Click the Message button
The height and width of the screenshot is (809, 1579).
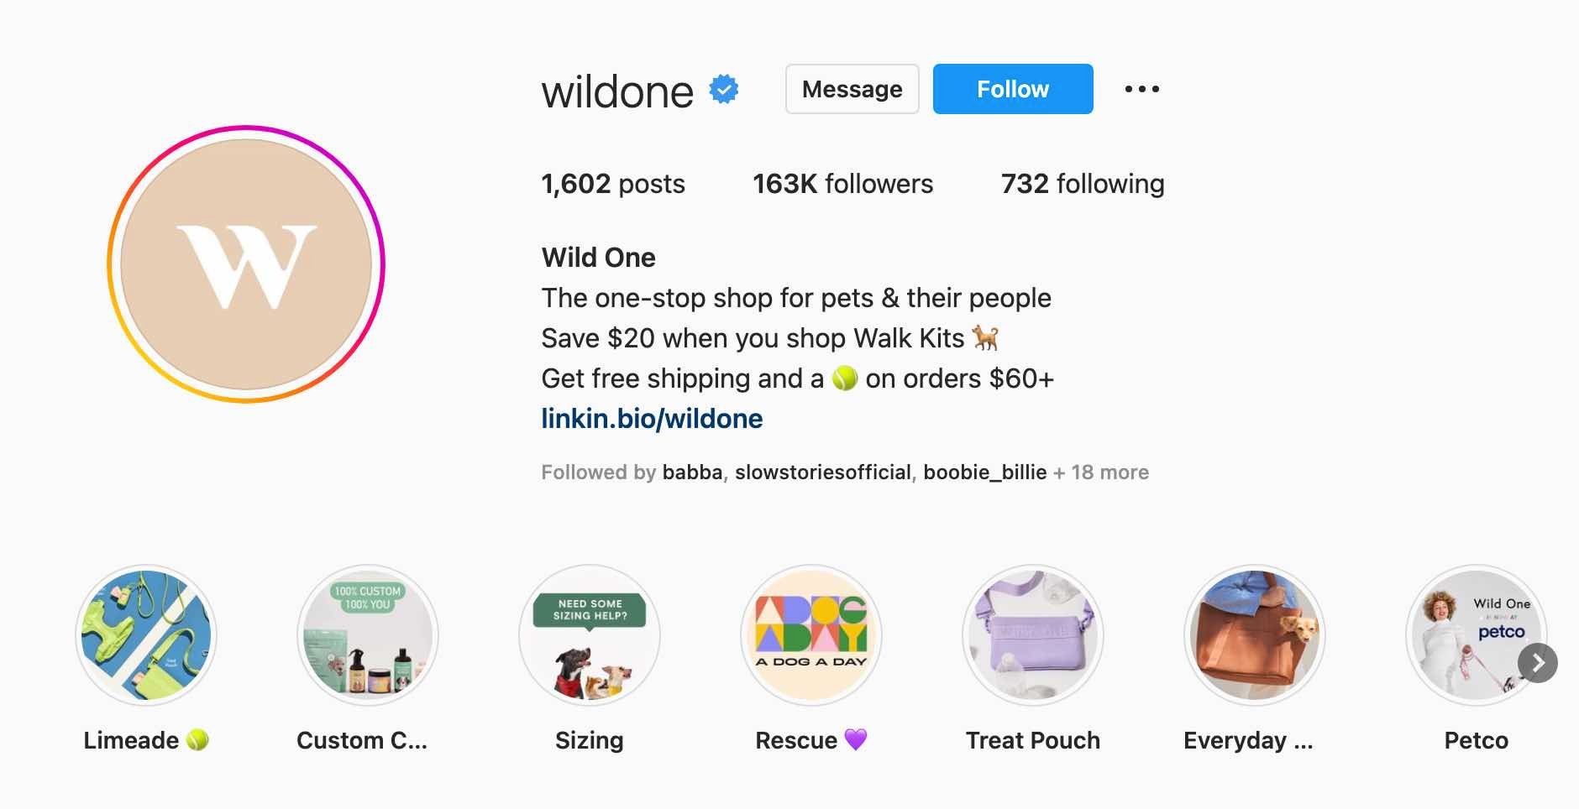click(x=852, y=89)
